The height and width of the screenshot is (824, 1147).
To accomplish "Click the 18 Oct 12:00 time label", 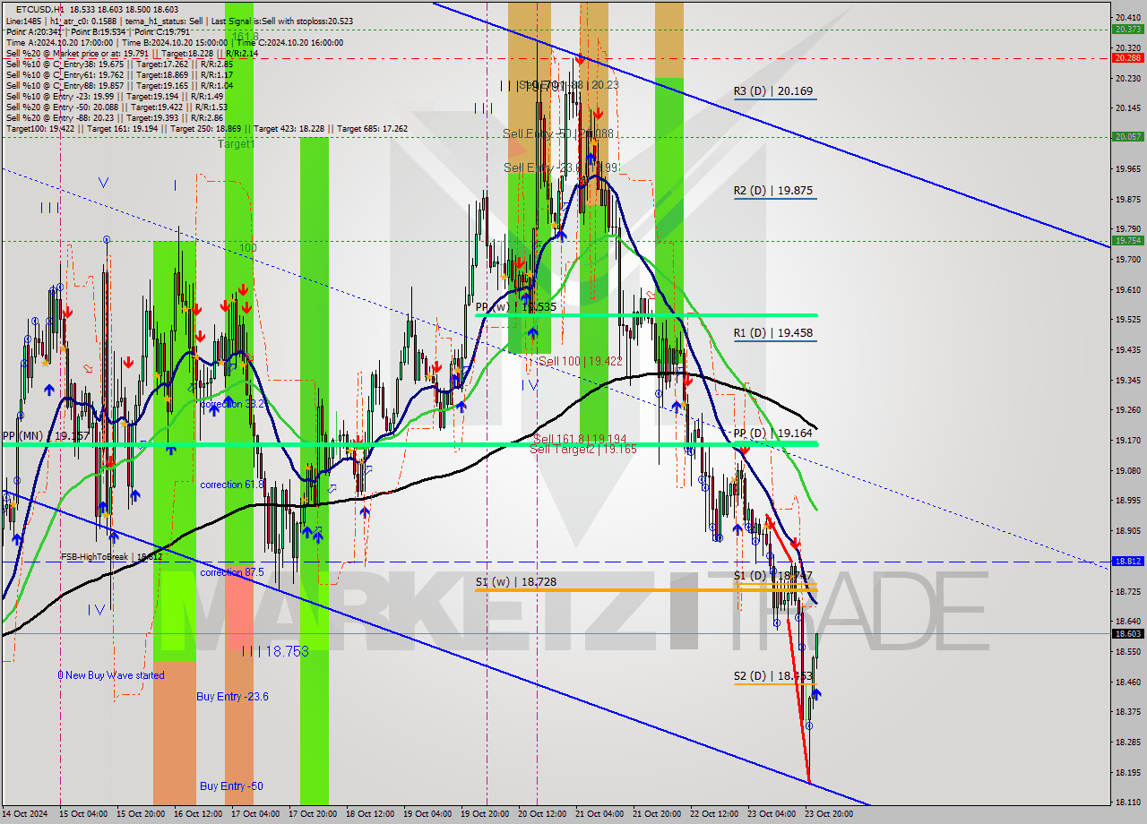I will (x=371, y=814).
